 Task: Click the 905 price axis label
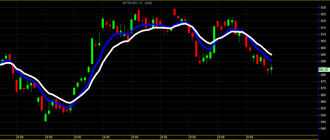pos(323,41)
